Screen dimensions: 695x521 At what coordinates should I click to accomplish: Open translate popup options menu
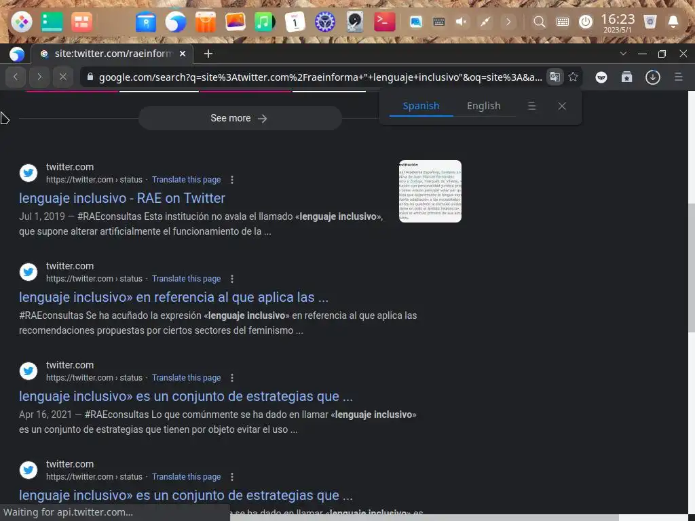point(532,106)
